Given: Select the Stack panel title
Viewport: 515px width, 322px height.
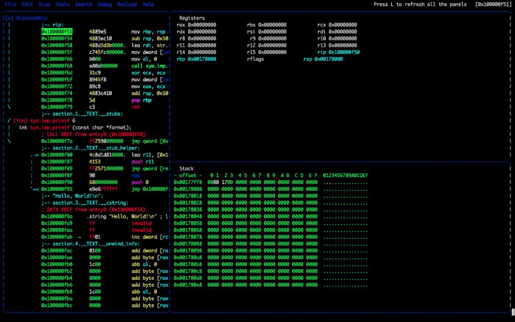Looking at the screenshot, I should coord(187,169).
